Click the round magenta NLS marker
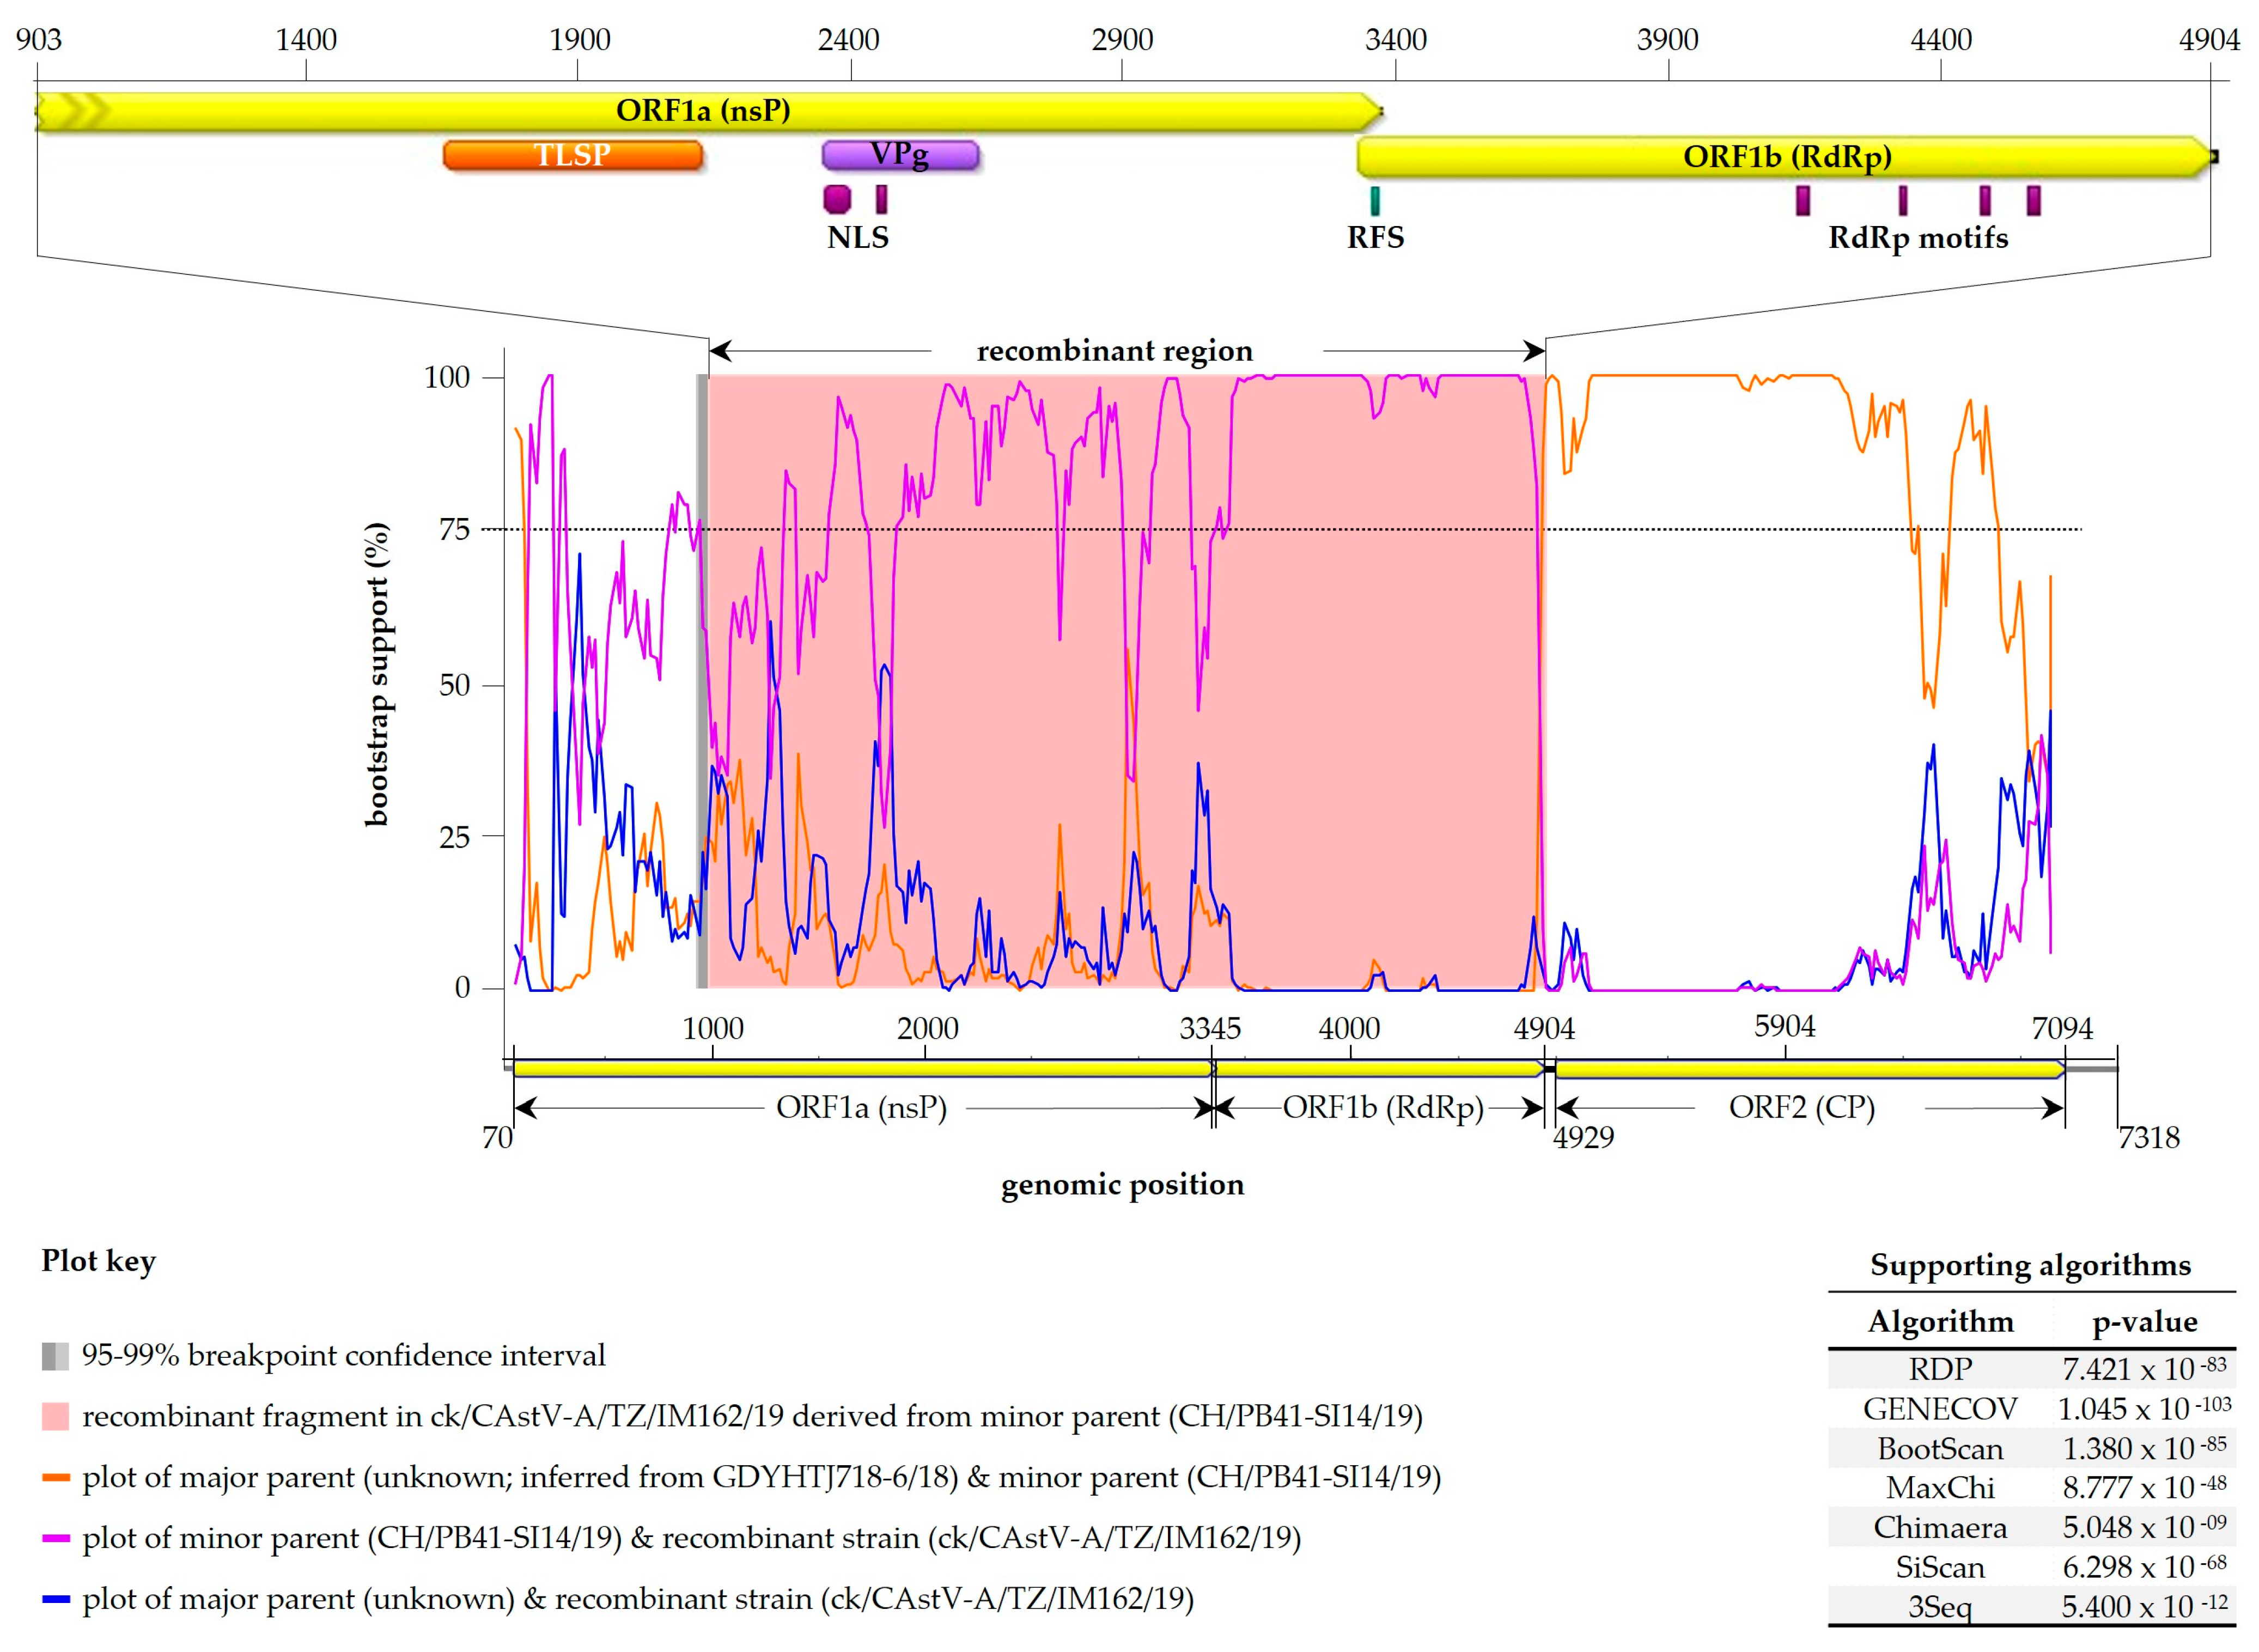 click(x=837, y=199)
